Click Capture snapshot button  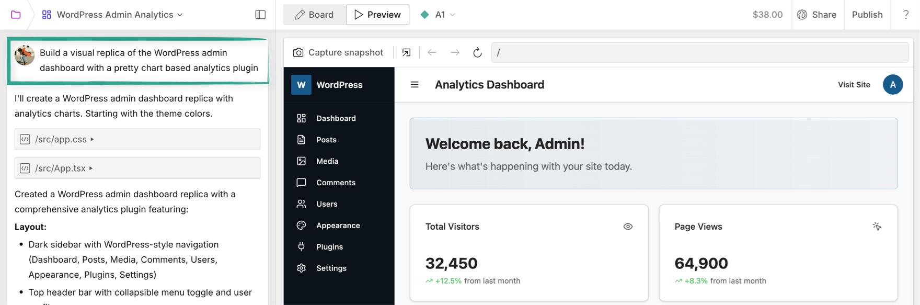coord(338,52)
